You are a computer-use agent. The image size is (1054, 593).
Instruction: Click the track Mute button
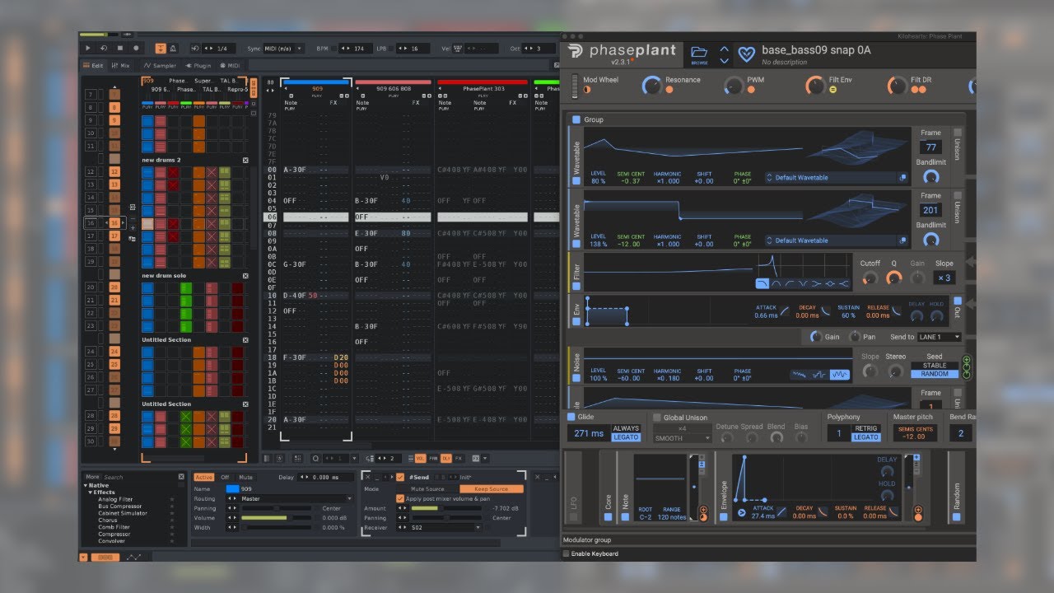(x=245, y=477)
